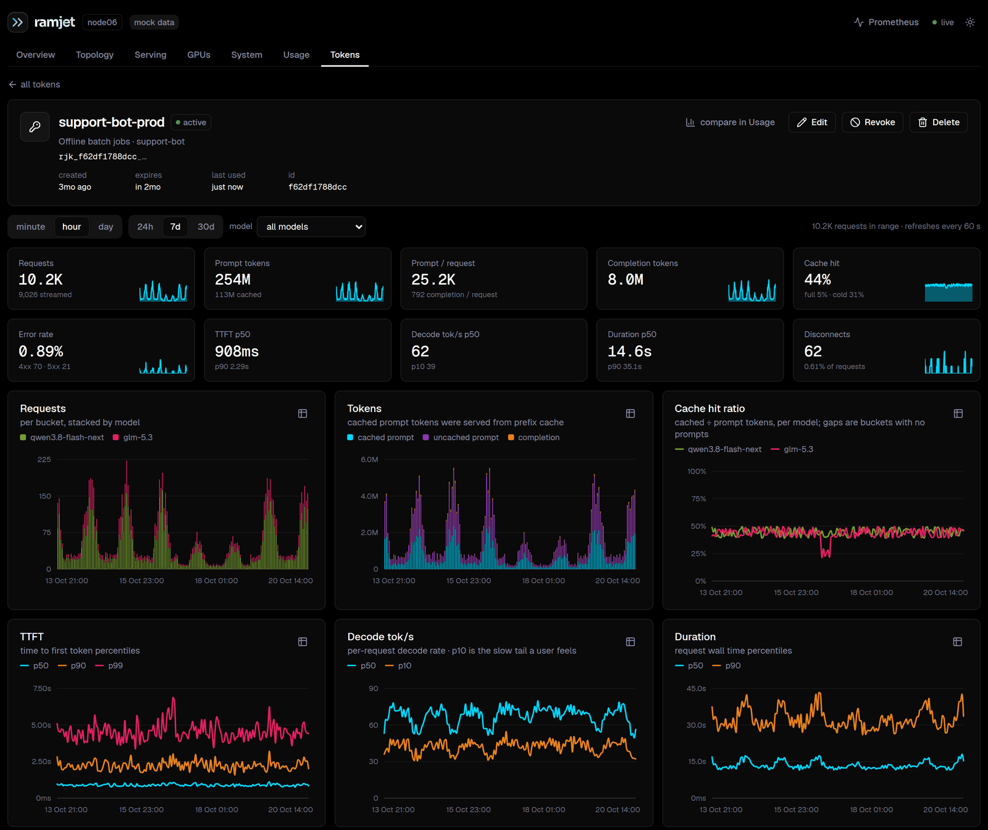The image size is (988, 830).
Task: Switch time range to 7d
Action: tap(175, 226)
